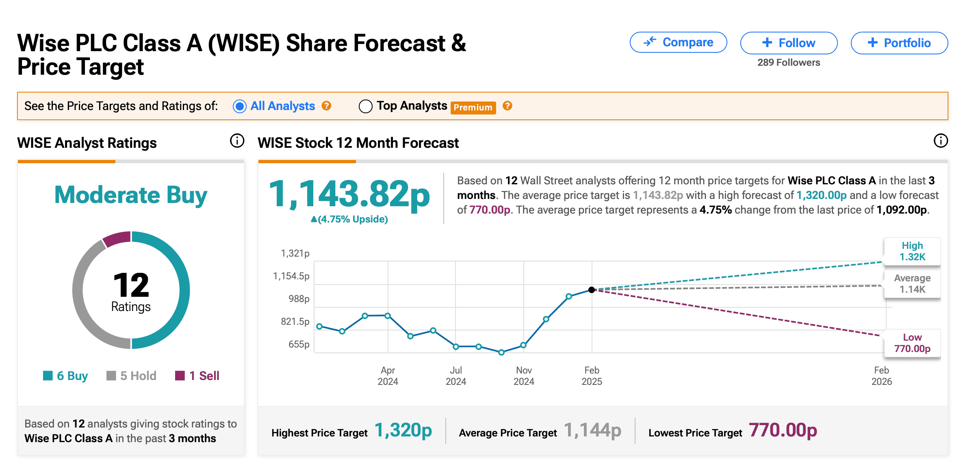Screen dimensions: 963x475
Task: Click the compare arrows icon
Action: pos(650,42)
